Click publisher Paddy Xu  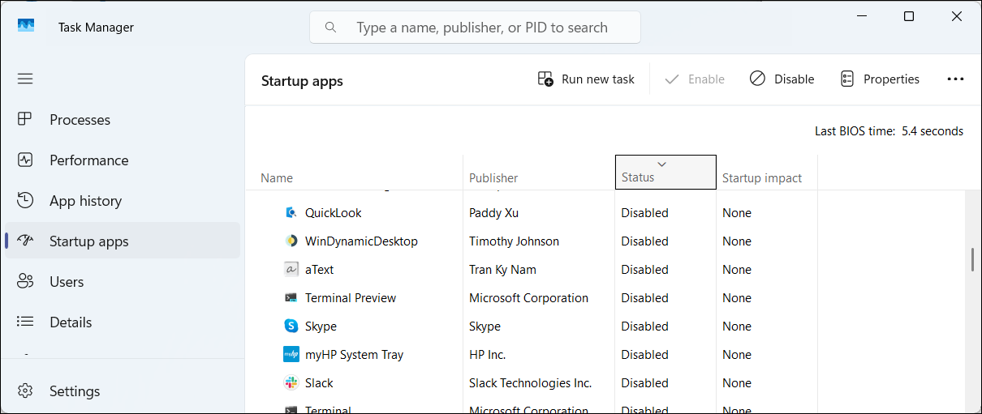point(493,213)
